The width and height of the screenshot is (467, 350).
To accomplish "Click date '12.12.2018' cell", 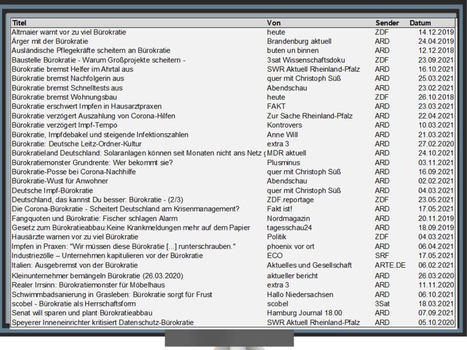I will pos(436,51).
